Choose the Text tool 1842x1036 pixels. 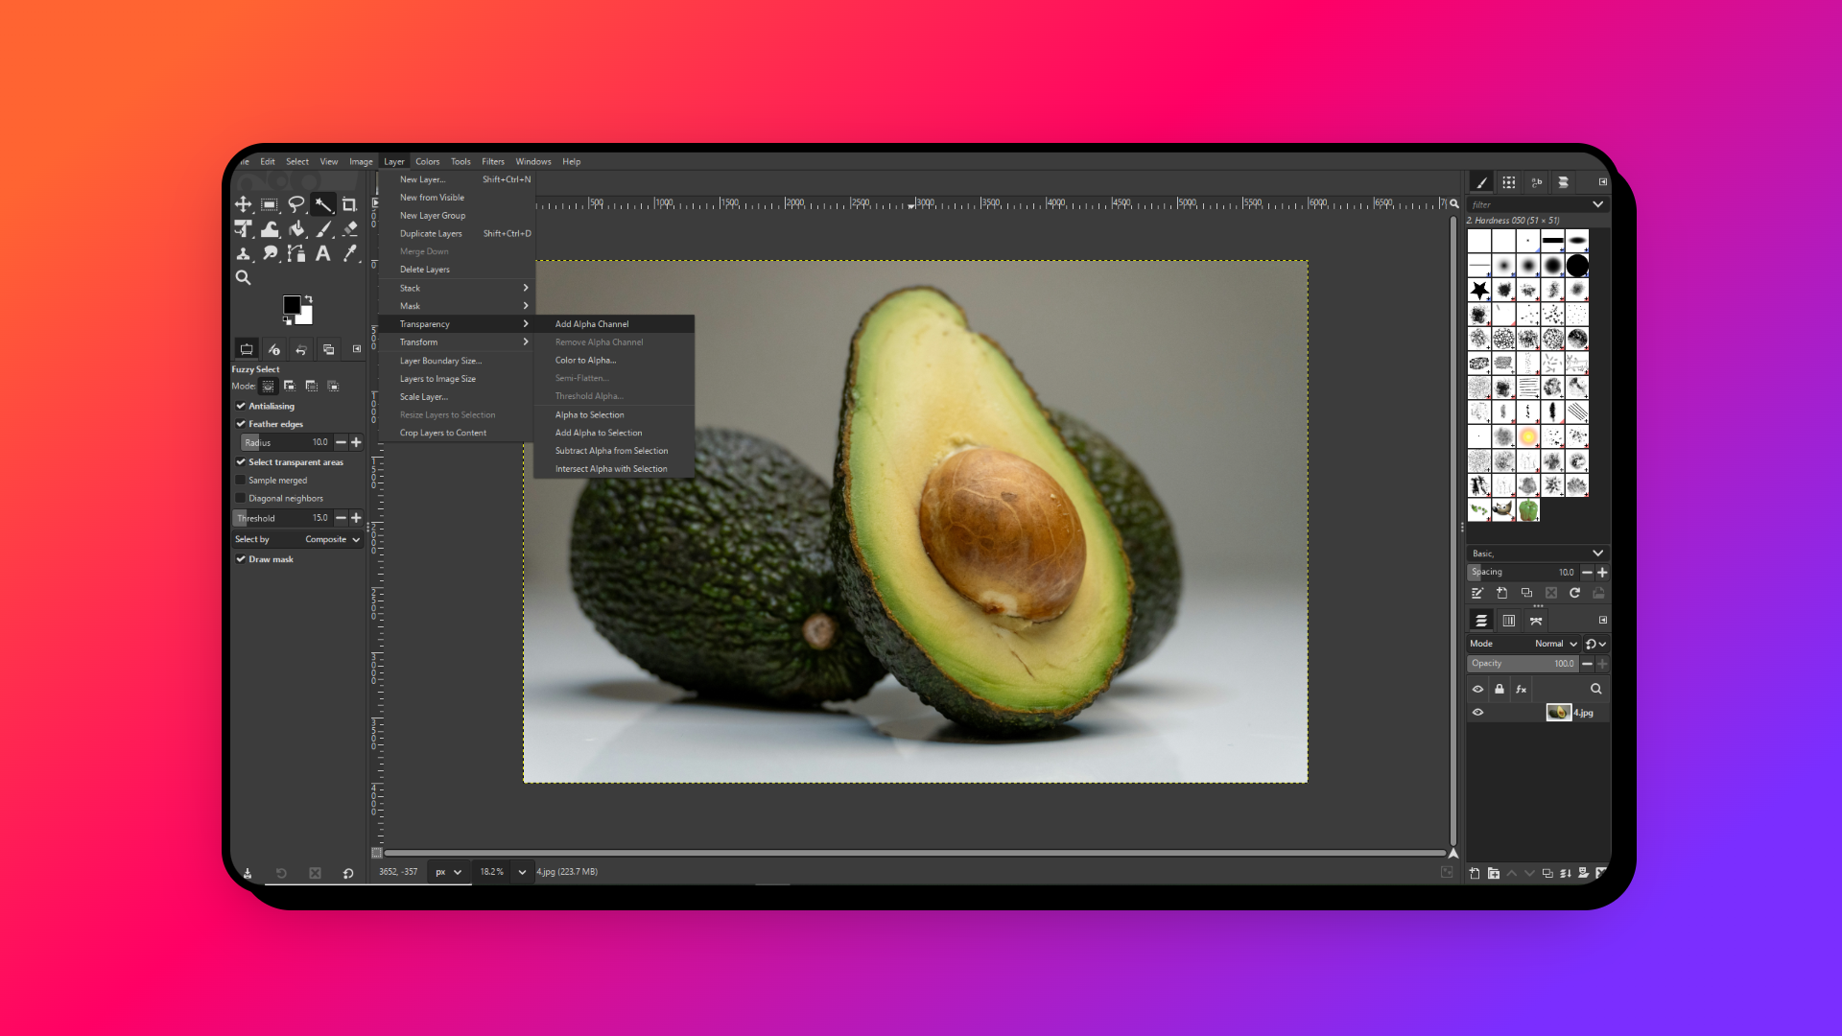tap(323, 253)
